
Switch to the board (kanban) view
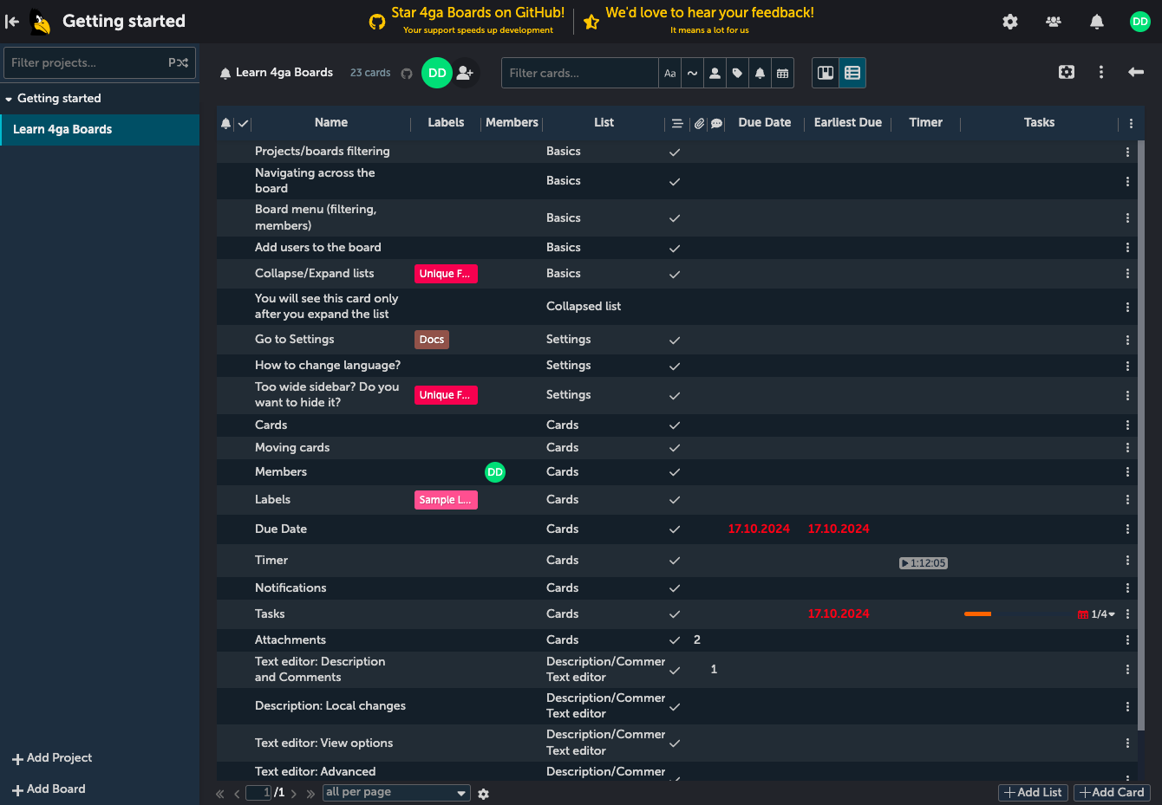coord(826,73)
